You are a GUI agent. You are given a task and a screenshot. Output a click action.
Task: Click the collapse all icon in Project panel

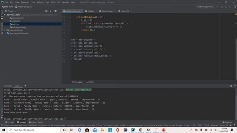click(x=50, y=11)
